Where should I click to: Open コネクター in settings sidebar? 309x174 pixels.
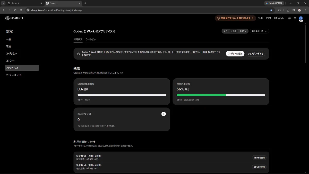[x=22, y=61]
